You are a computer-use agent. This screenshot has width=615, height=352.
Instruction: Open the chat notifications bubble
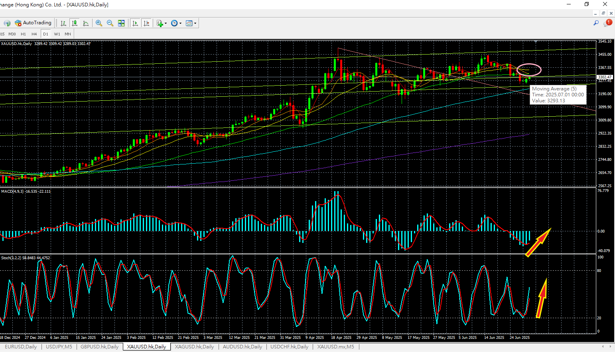coord(607,23)
